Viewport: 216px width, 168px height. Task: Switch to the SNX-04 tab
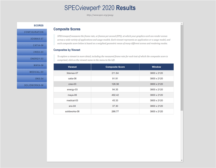(32, 79)
